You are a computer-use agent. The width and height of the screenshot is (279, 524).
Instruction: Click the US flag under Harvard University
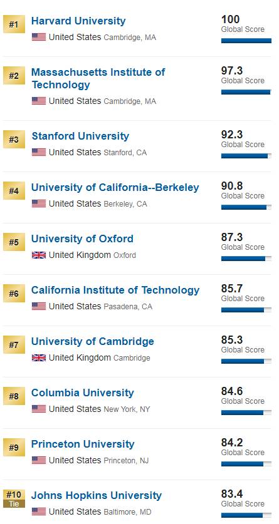pos(39,37)
